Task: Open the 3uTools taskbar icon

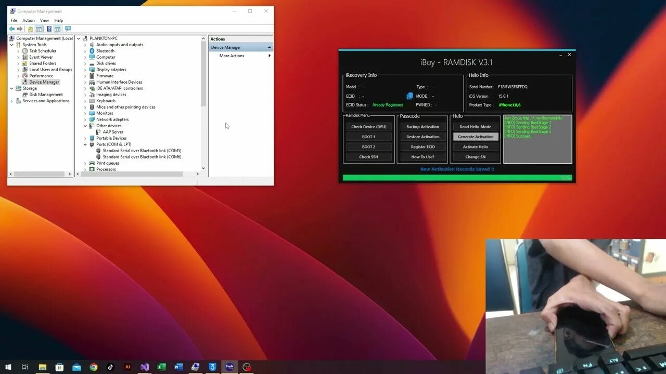Action: point(212,367)
